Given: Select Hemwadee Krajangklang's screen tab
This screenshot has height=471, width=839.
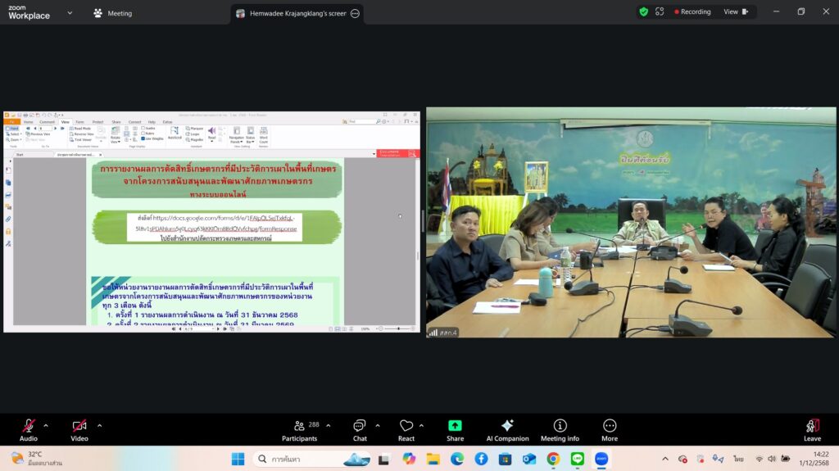Looking at the screenshot, I should 291,13.
